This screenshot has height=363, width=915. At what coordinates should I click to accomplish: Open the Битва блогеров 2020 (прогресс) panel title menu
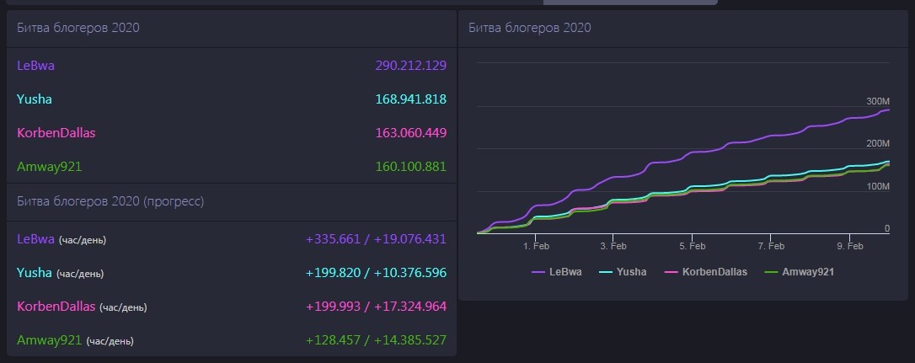110,201
